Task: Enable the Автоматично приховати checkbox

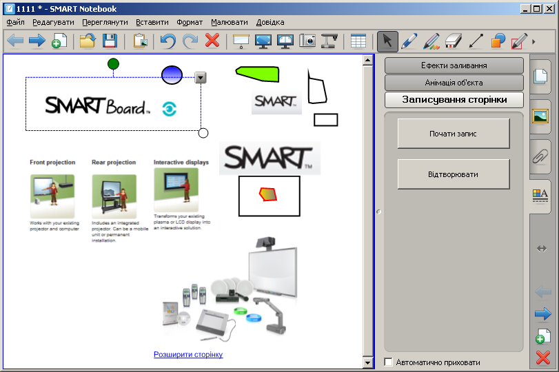Action: (389, 362)
